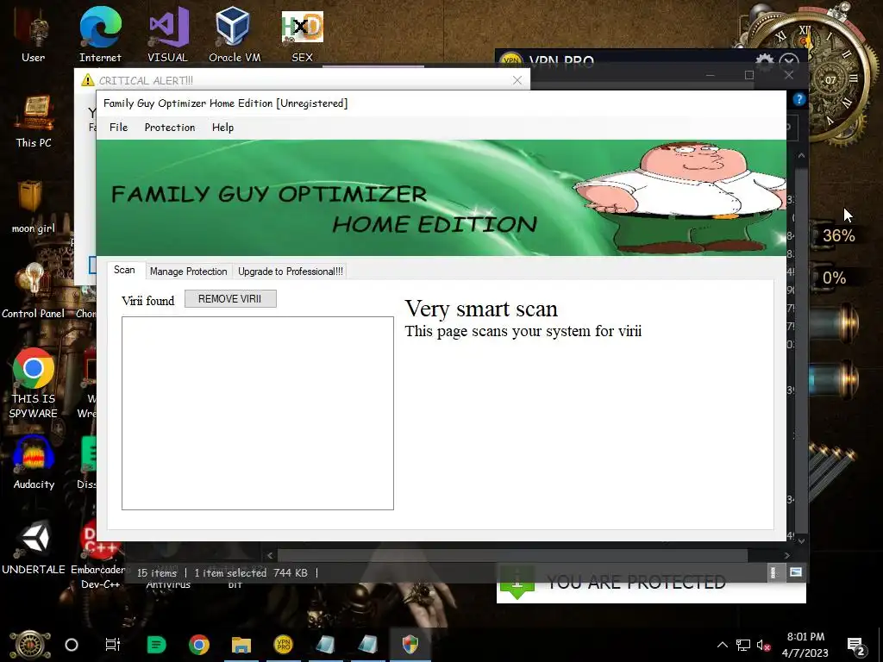Viewport: 883px width, 662px height.
Task: Select the moon girl folder icon
Action: [x=34, y=207]
